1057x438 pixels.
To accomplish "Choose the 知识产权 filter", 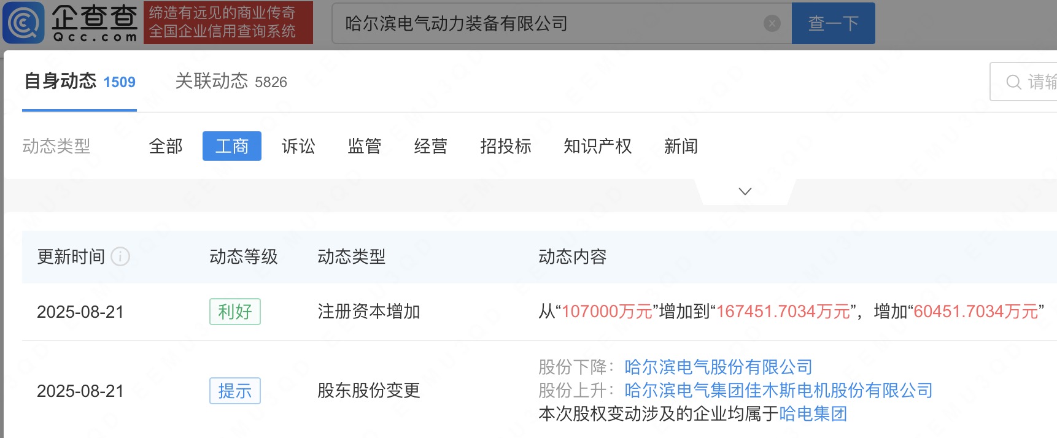I will pyautogui.click(x=597, y=146).
